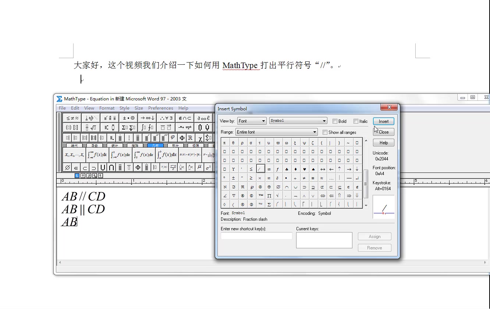Select the first tab-stop alignment button on ruler
Viewport: 490px width, 309px height.
coord(77,176)
